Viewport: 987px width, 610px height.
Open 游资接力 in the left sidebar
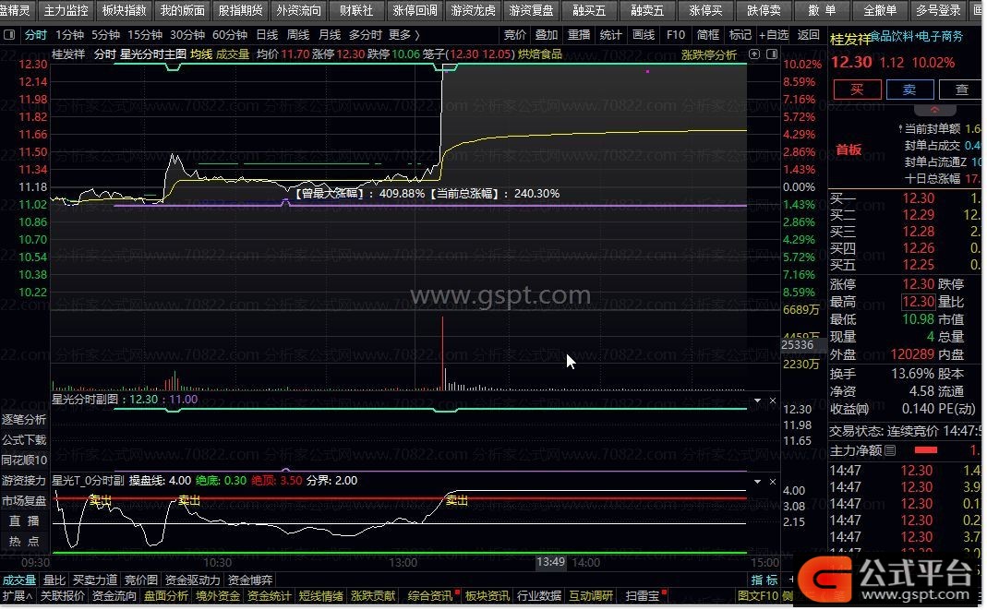click(x=24, y=481)
